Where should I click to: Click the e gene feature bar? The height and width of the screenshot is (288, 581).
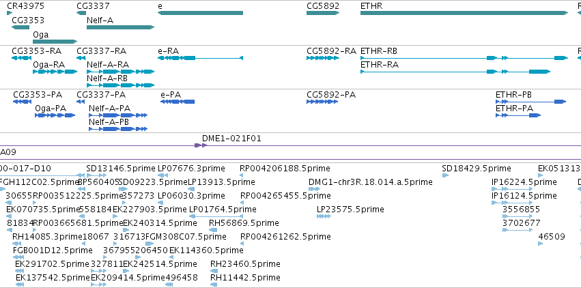coord(200,13)
